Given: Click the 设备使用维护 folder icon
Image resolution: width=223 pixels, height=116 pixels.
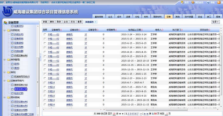Looking at the screenshot, I should [x=8, y=81].
